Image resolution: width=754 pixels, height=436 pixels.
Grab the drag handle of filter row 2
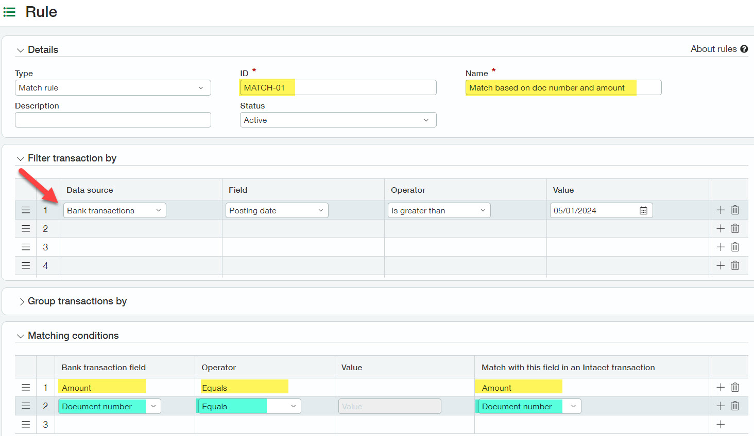click(26, 228)
